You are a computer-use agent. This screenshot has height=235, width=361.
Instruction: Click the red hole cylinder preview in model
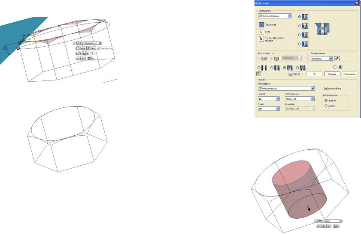(x=299, y=189)
